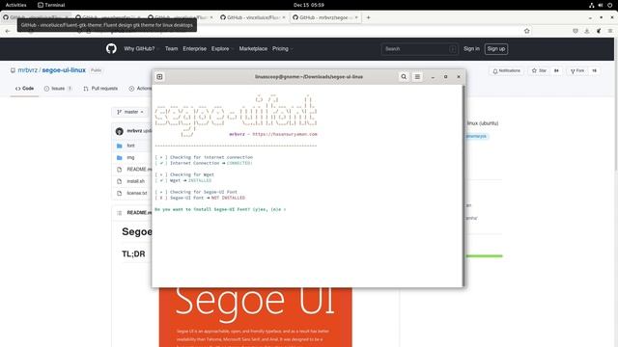Select the Enterprise menu item
The width and height of the screenshot is (618, 347).
[x=195, y=49]
